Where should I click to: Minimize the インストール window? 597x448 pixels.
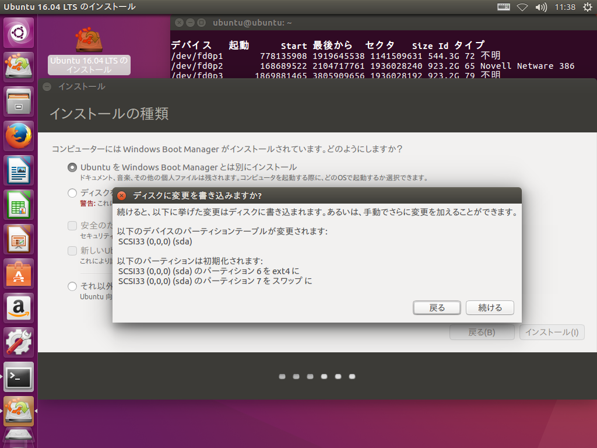coord(47,87)
